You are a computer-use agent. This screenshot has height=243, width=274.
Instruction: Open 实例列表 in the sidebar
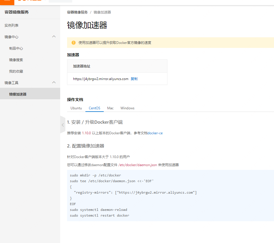pos(11,26)
